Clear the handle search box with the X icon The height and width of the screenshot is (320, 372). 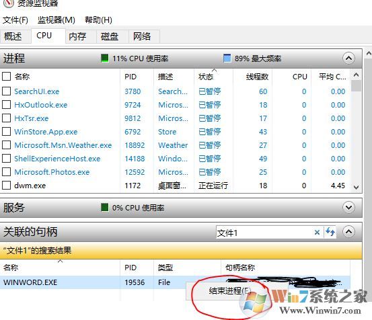(x=317, y=233)
